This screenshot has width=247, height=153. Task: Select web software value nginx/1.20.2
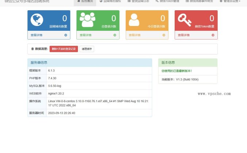[x=56, y=94]
